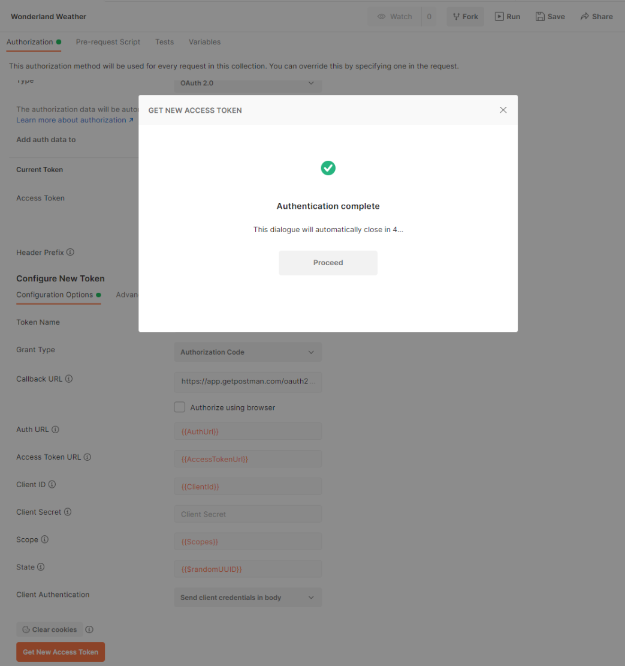Image resolution: width=625 pixels, height=666 pixels.
Task: Select the Run collection icon
Action: pos(498,16)
